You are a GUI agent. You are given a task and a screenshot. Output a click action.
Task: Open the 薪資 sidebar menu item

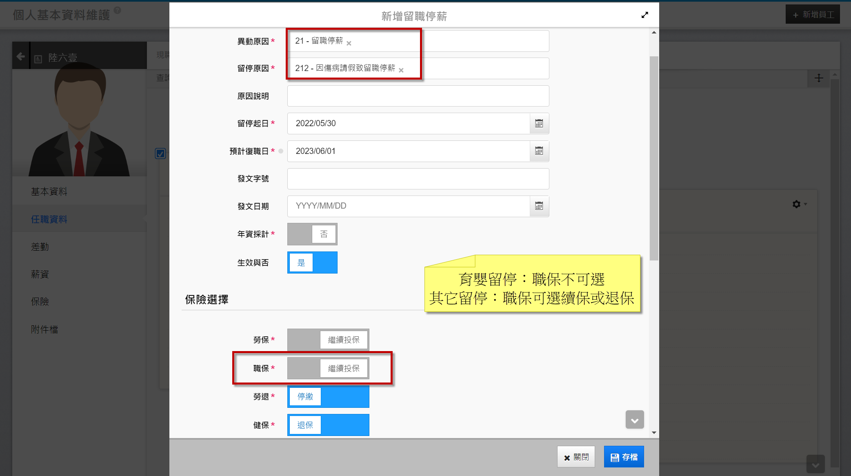point(40,274)
